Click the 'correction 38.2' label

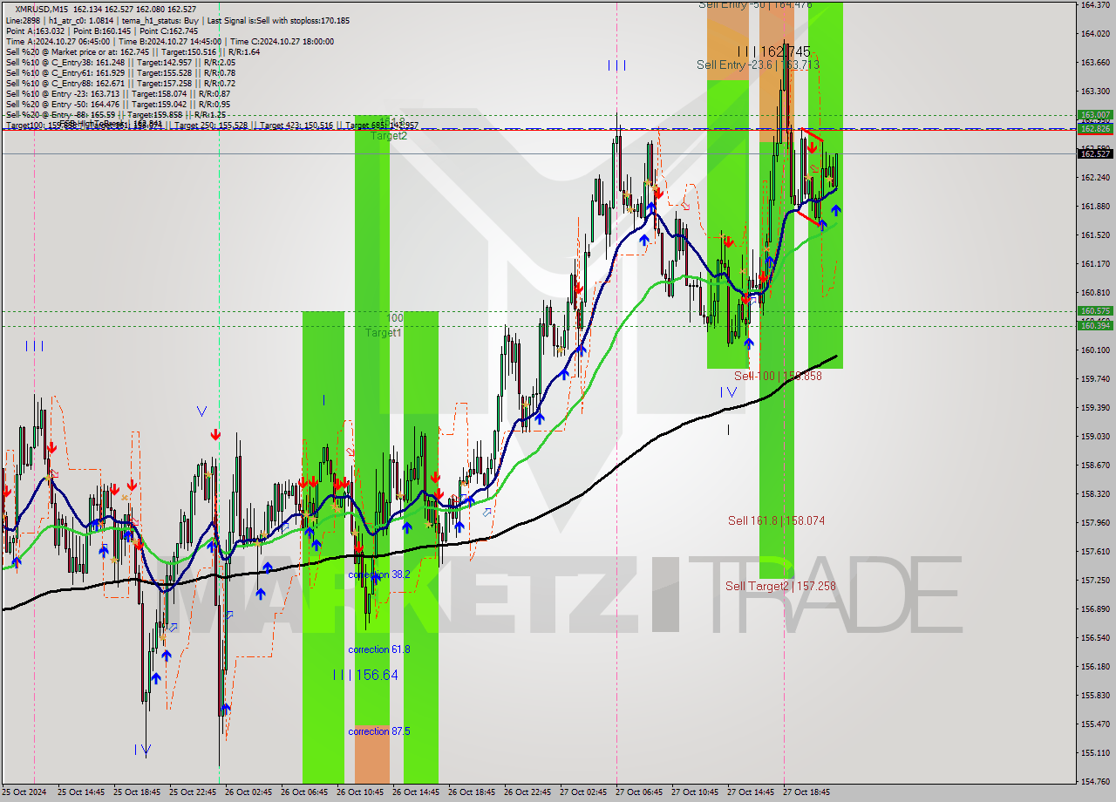point(378,574)
